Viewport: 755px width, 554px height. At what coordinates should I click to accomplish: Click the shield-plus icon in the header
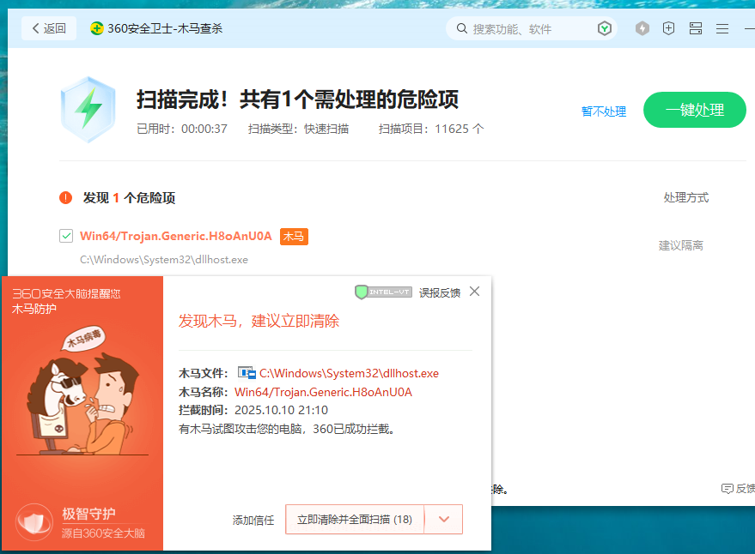coord(668,28)
